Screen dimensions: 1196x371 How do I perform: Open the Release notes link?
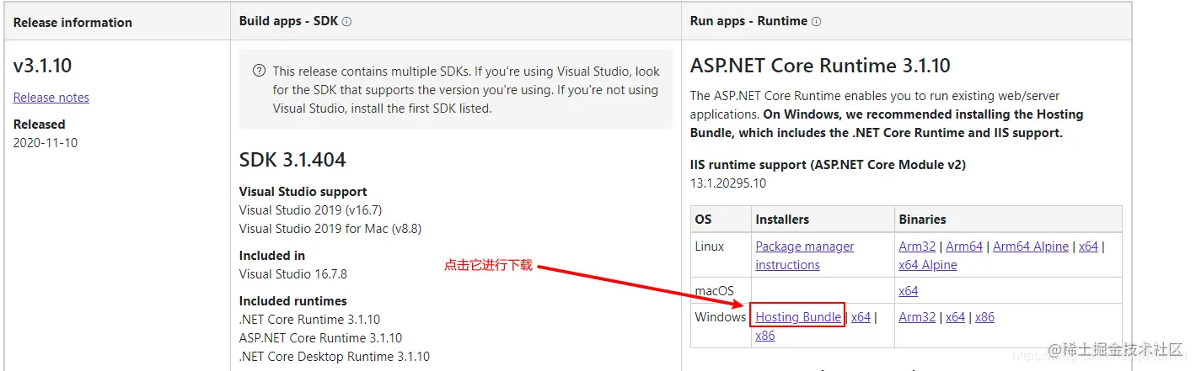(x=51, y=98)
